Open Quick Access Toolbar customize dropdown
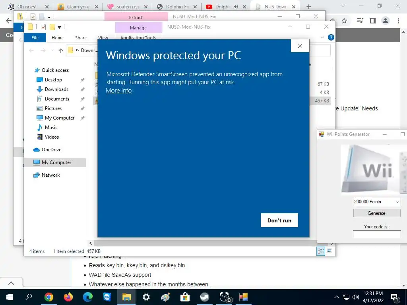 [x=60, y=27]
